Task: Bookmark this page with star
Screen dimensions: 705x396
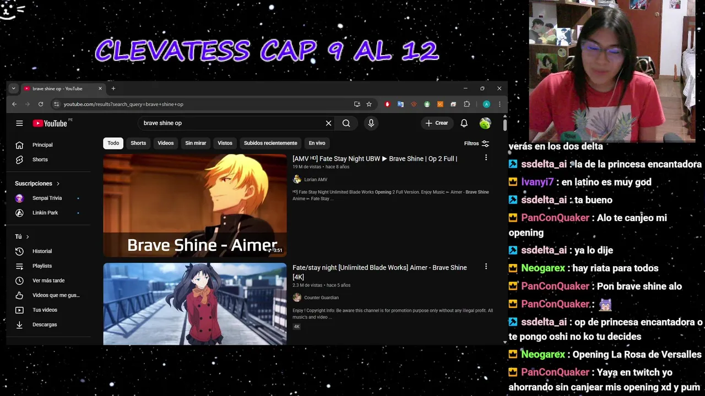Action: click(x=369, y=104)
